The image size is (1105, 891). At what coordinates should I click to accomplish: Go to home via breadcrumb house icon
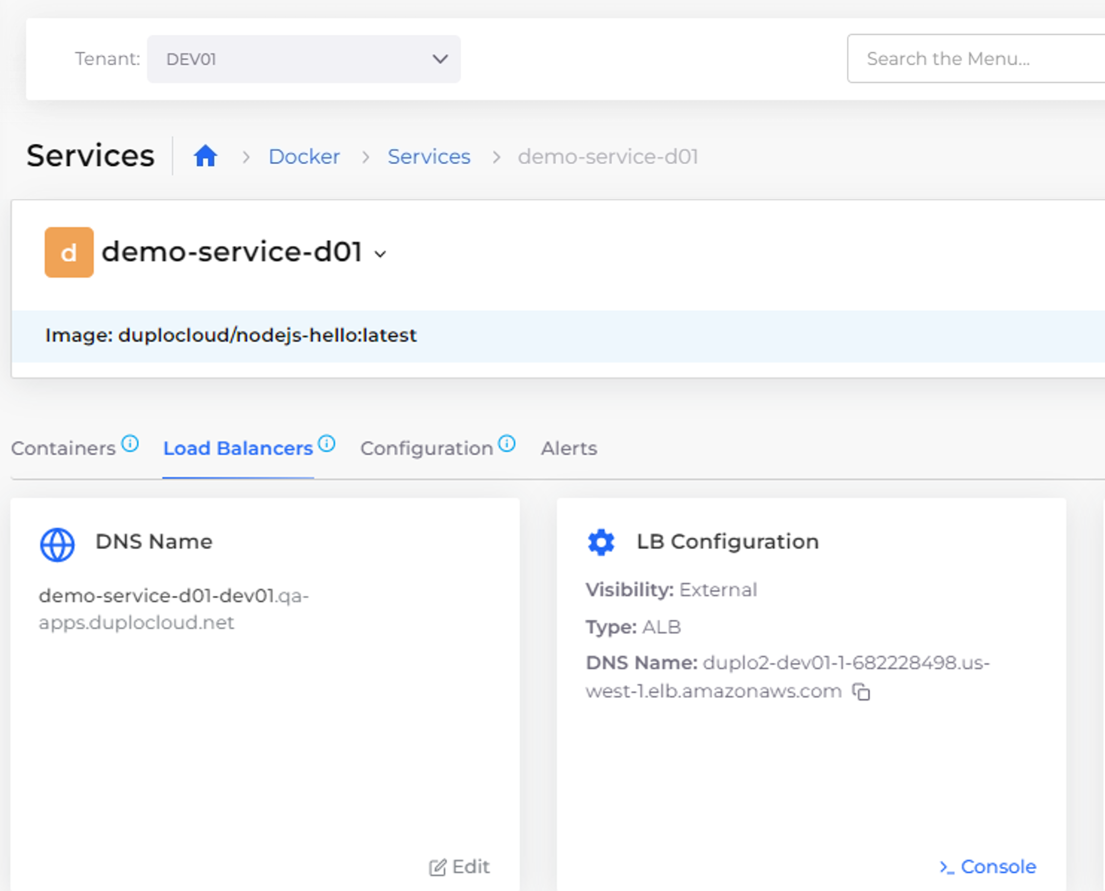[205, 156]
